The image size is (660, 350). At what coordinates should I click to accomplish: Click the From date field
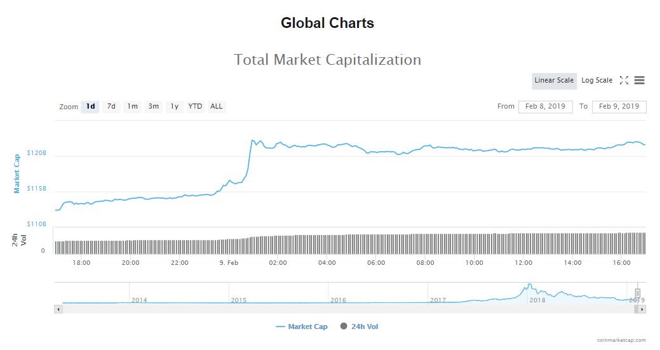(545, 107)
